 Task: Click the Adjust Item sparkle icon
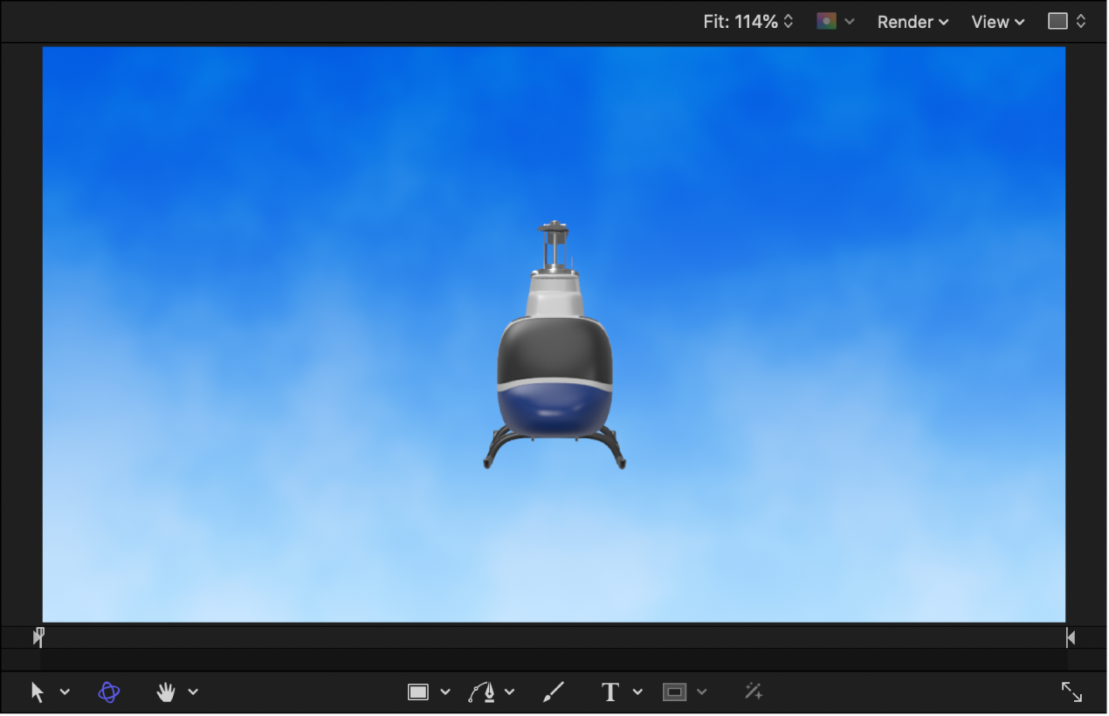(753, 692)
